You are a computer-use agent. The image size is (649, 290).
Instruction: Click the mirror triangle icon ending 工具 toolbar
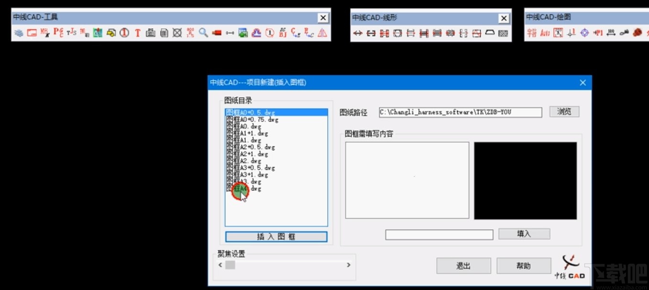tap(322, 33)
